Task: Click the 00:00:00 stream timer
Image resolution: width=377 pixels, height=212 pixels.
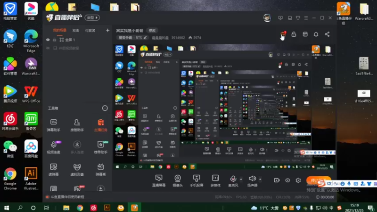Action: [x=325, y=197]
